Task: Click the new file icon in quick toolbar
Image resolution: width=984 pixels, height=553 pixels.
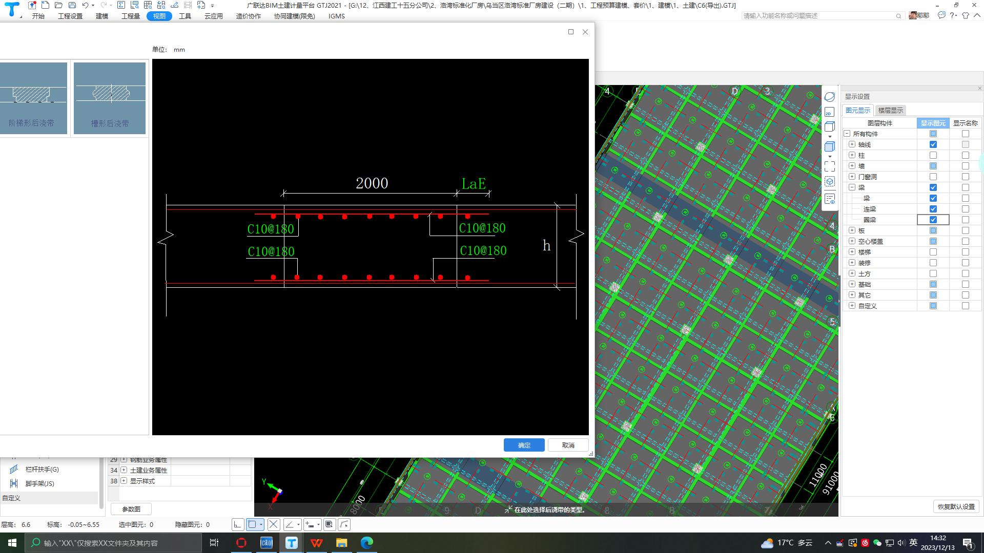Action: click(45, 5)
